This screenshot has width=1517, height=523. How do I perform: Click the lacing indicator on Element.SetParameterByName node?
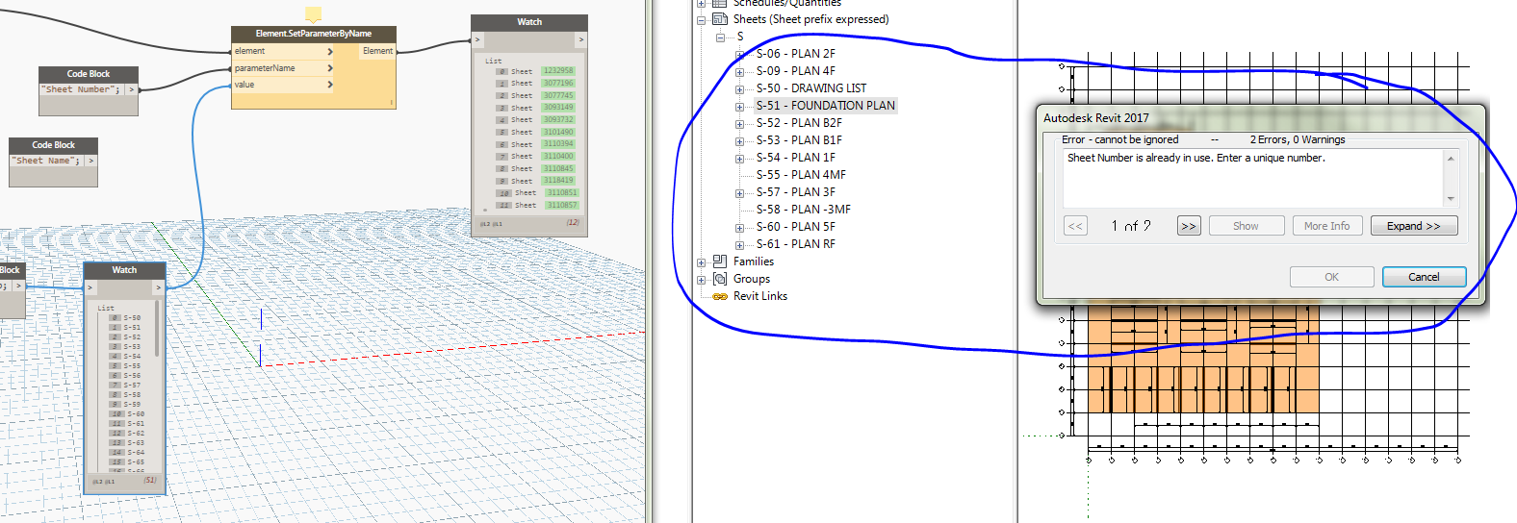(x=391, y=102)
